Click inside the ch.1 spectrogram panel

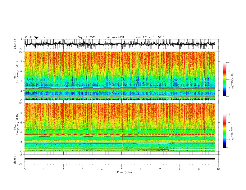(120, 76)
